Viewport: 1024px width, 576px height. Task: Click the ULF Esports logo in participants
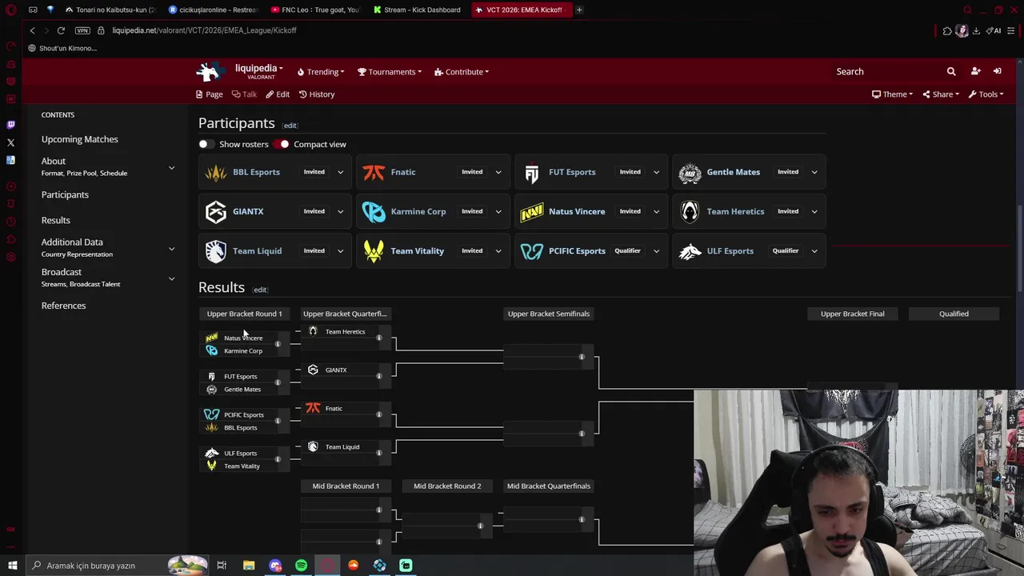click(x=690, y=251)
